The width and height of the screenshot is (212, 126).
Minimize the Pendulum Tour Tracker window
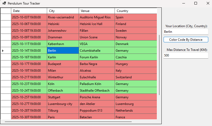pos(184,3)
